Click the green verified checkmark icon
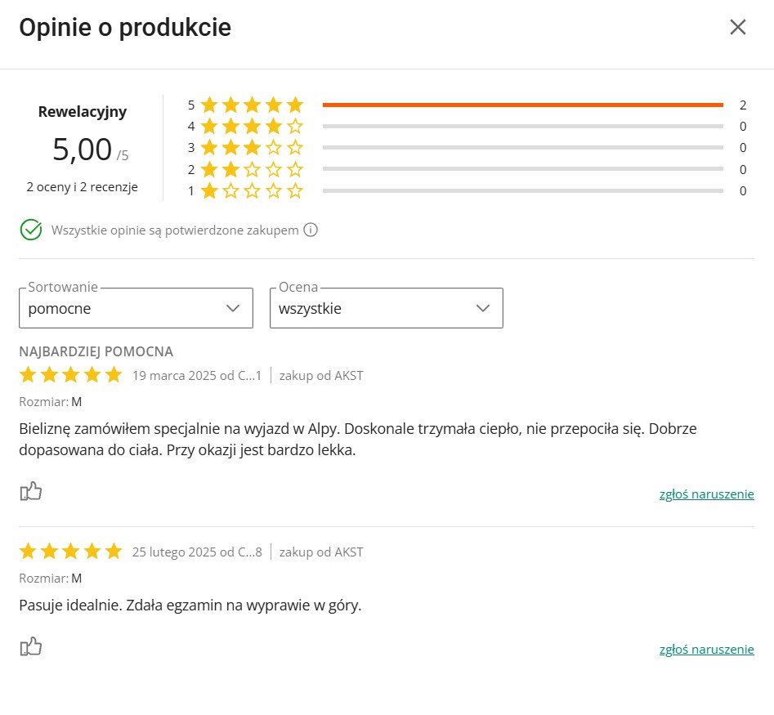This screenshot has width=774, height=715. click(31, 230)
